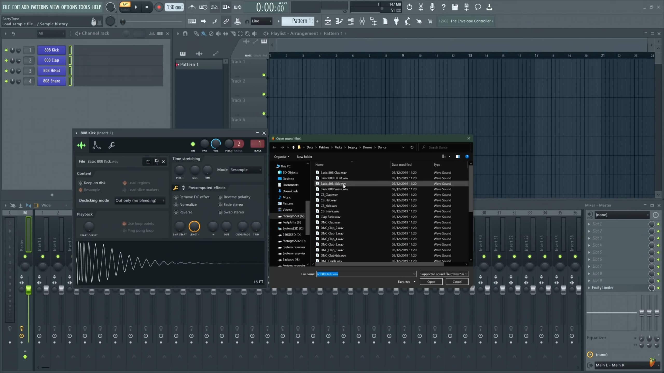Open the Mode Resample dropdown
Screen dimensions: 664x373
pyautogui.click(x=245, y=169)
